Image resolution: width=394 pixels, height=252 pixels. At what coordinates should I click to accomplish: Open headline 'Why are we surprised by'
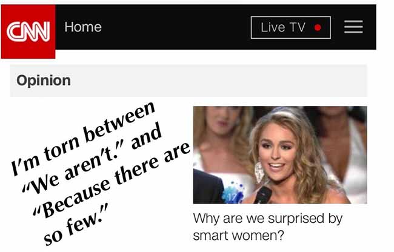point(267,218)
